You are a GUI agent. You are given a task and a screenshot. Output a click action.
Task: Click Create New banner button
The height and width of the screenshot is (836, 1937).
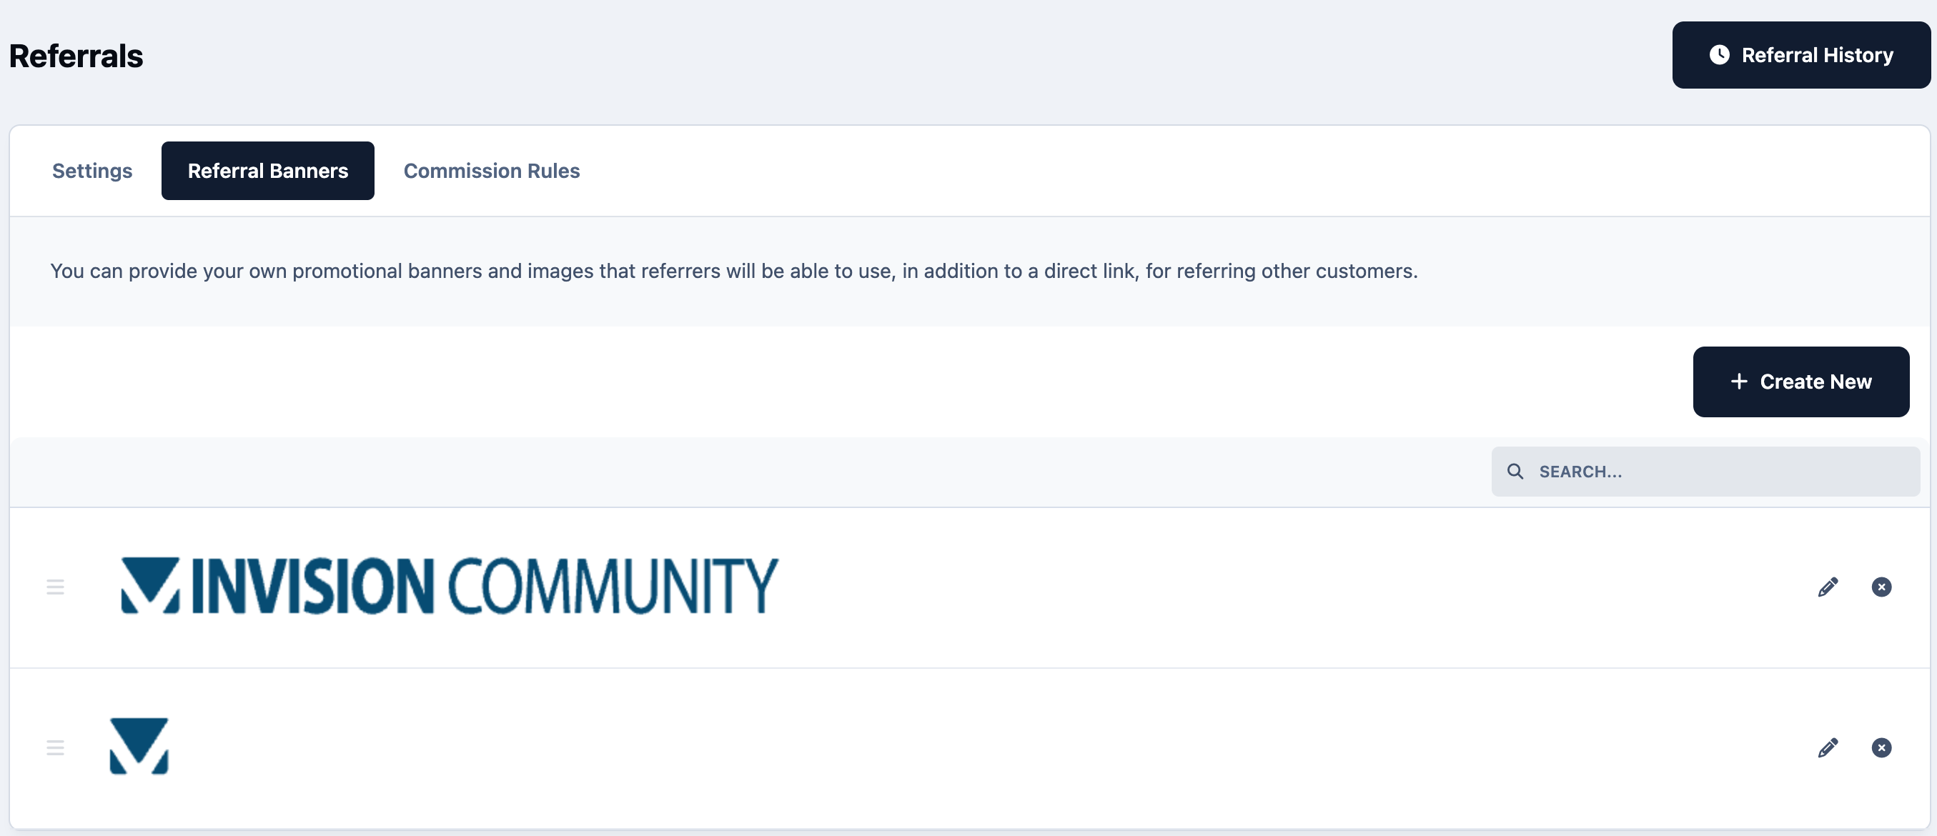[x=1801, y=381]
